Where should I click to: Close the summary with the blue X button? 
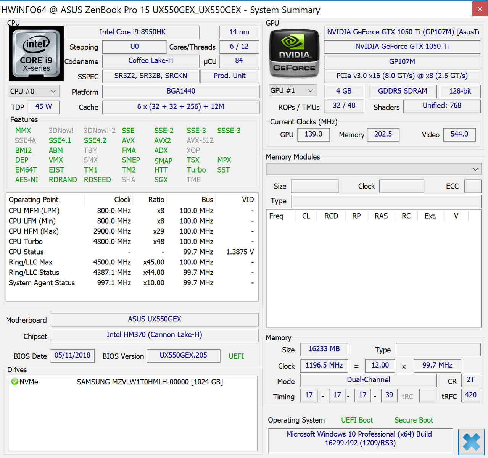coord(471,442)
